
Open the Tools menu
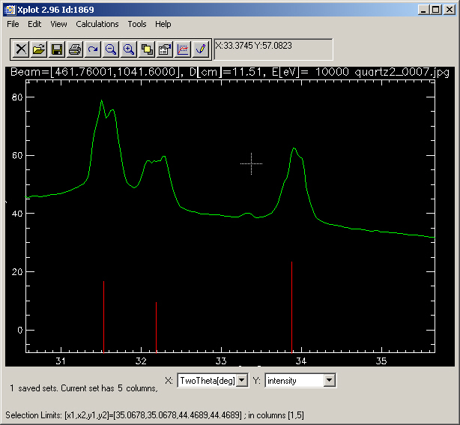coord(137,24)
